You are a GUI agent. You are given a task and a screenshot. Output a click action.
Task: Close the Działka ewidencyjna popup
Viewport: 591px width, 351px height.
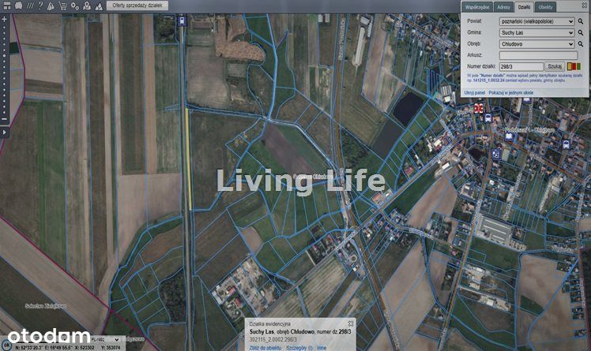click(351, 323)
